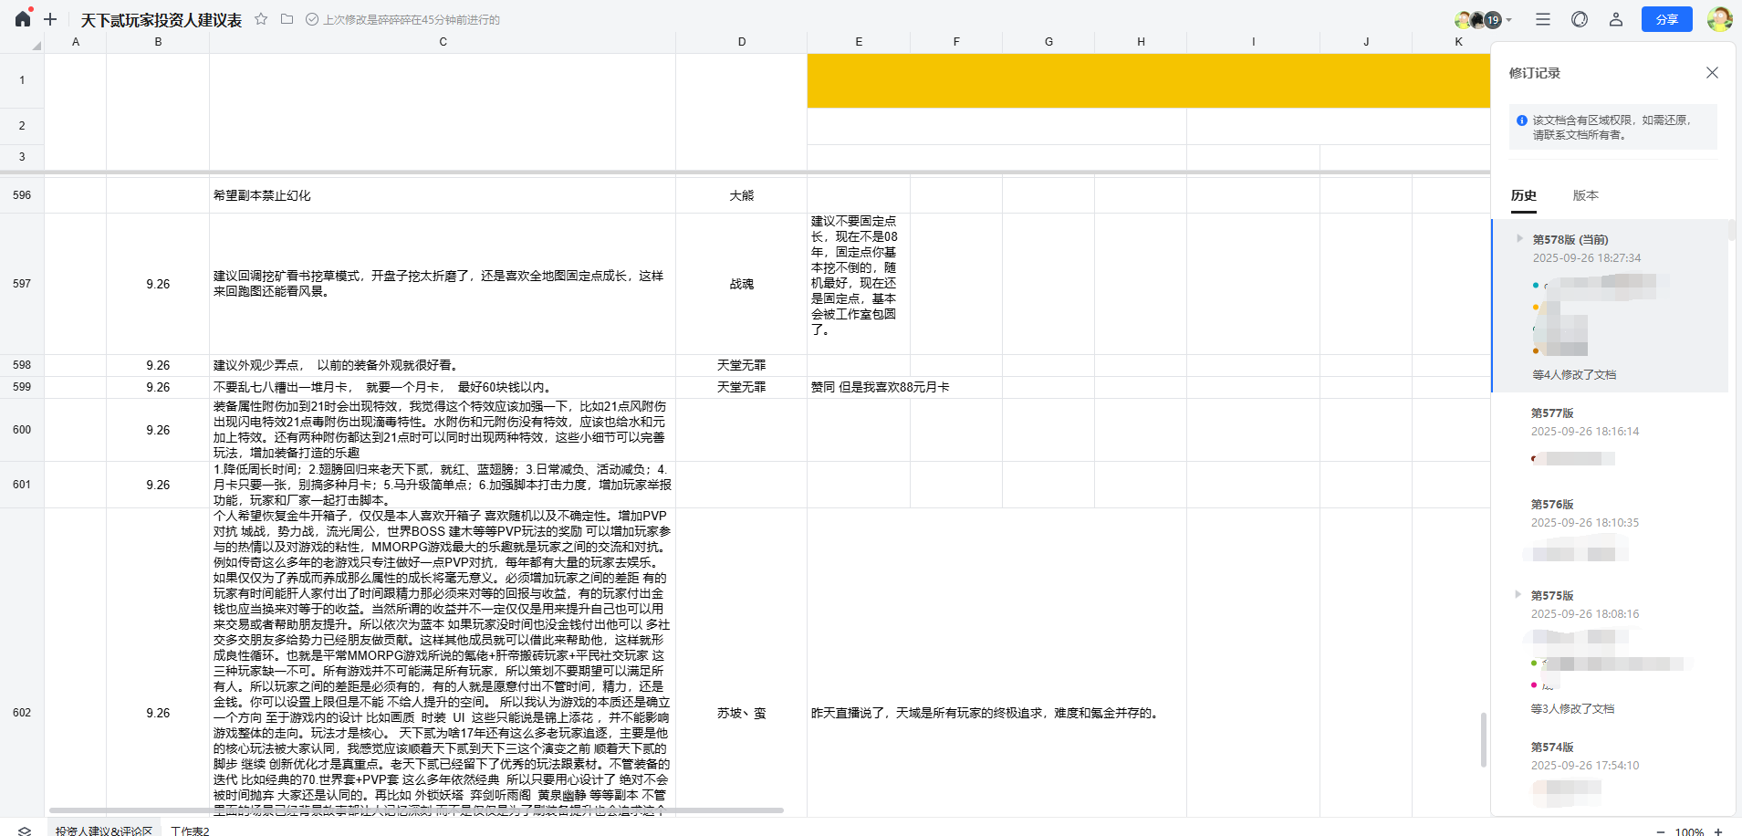Click the horizontal scrollbar thumb
The height and width of the screenshot is (836, 1742).
coord(416,810)
